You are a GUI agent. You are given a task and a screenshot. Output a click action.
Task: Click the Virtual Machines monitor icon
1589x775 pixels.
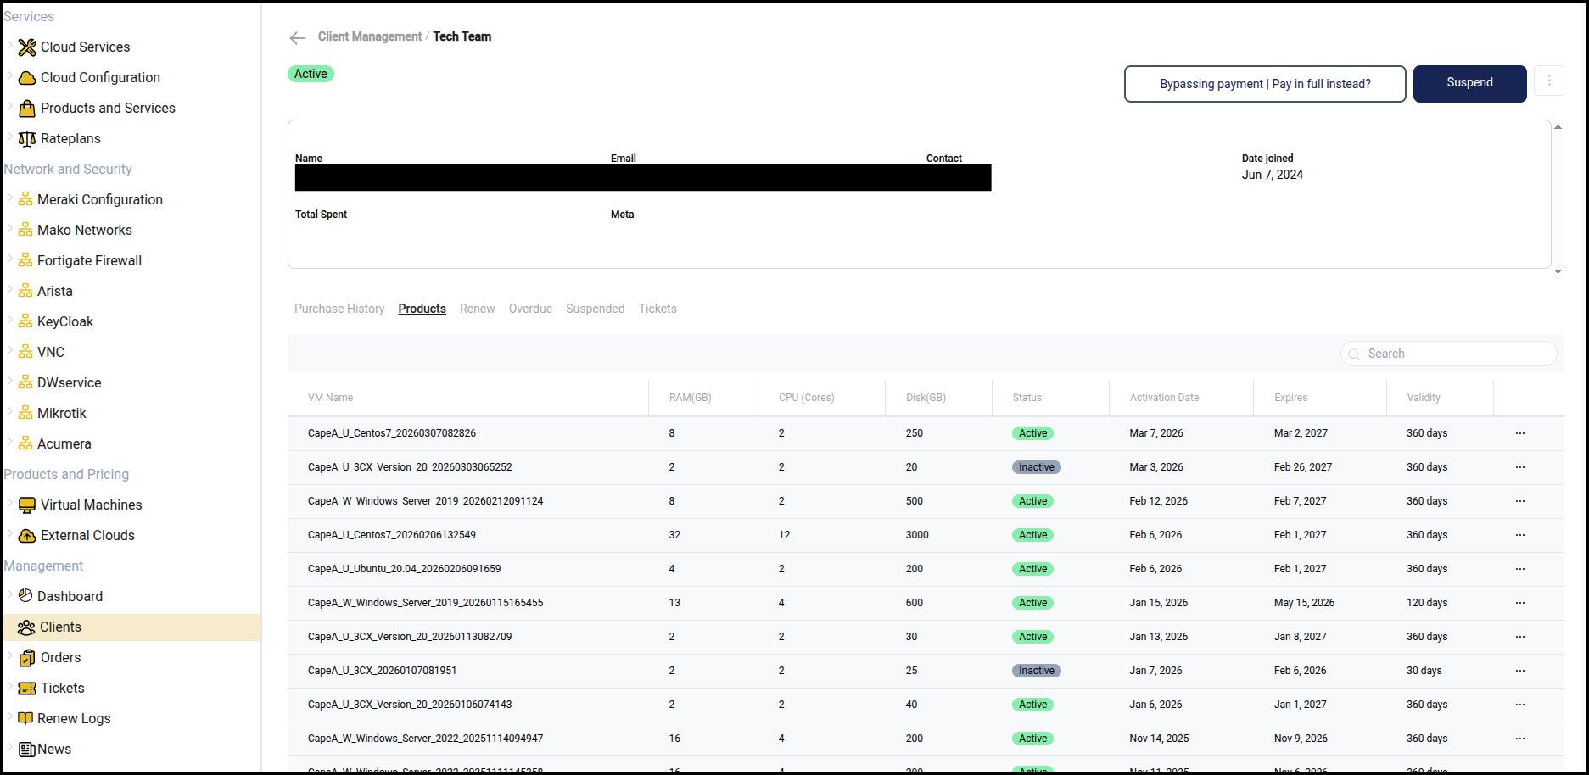27,505
